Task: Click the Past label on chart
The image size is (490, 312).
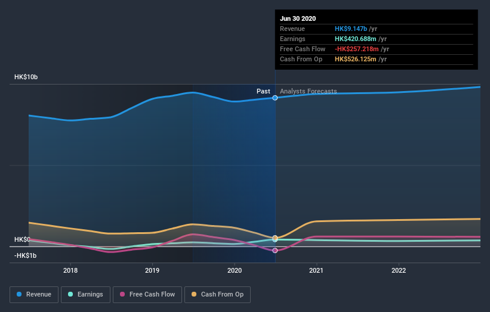Action: click(263, 91)
